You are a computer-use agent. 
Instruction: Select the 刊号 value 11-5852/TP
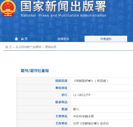pos(82,95)
